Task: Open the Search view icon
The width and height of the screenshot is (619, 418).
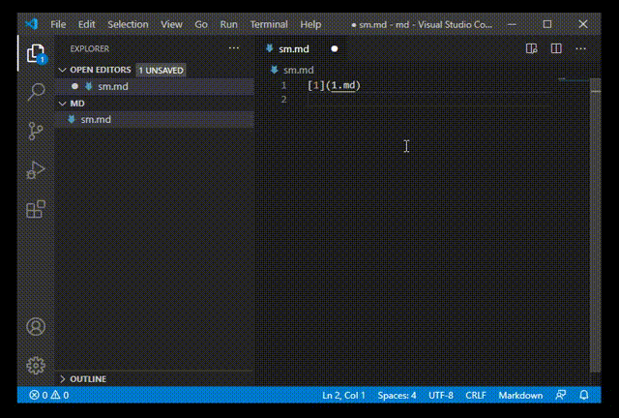Action: [36, 92]
